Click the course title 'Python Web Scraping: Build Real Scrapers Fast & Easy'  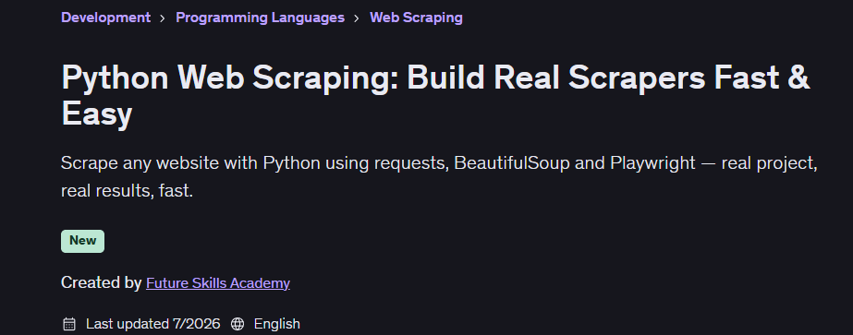436,96
